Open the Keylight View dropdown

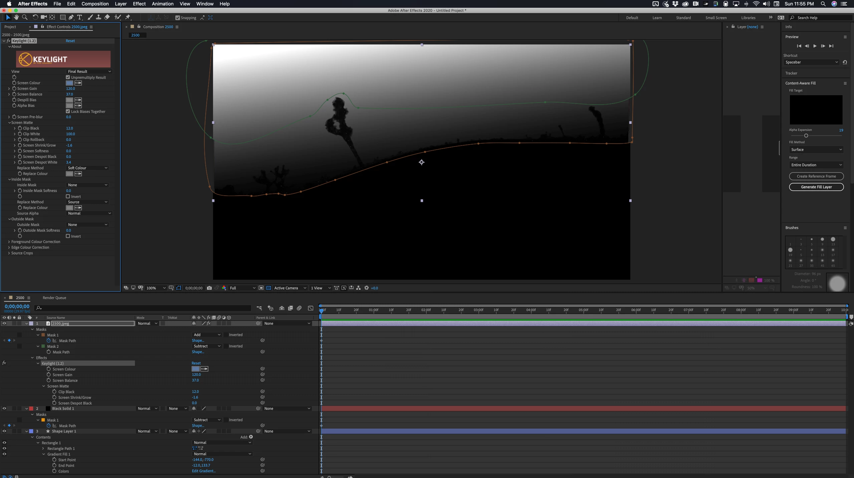(x=89, y=71)
